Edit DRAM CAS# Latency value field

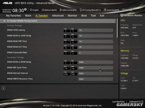[x=95, y=30]
